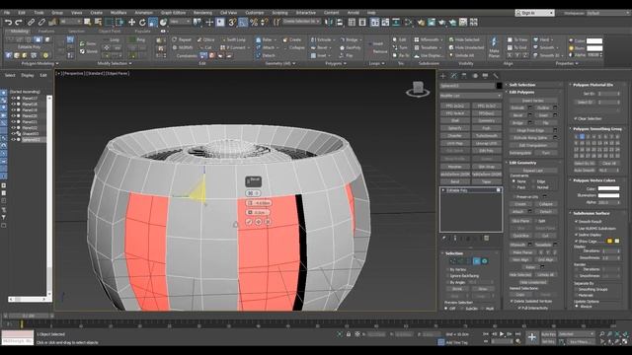This screenshot has width=632, height=355.
Task: Click the Bevel caddy OK checkmark
Action: point(249,222)
